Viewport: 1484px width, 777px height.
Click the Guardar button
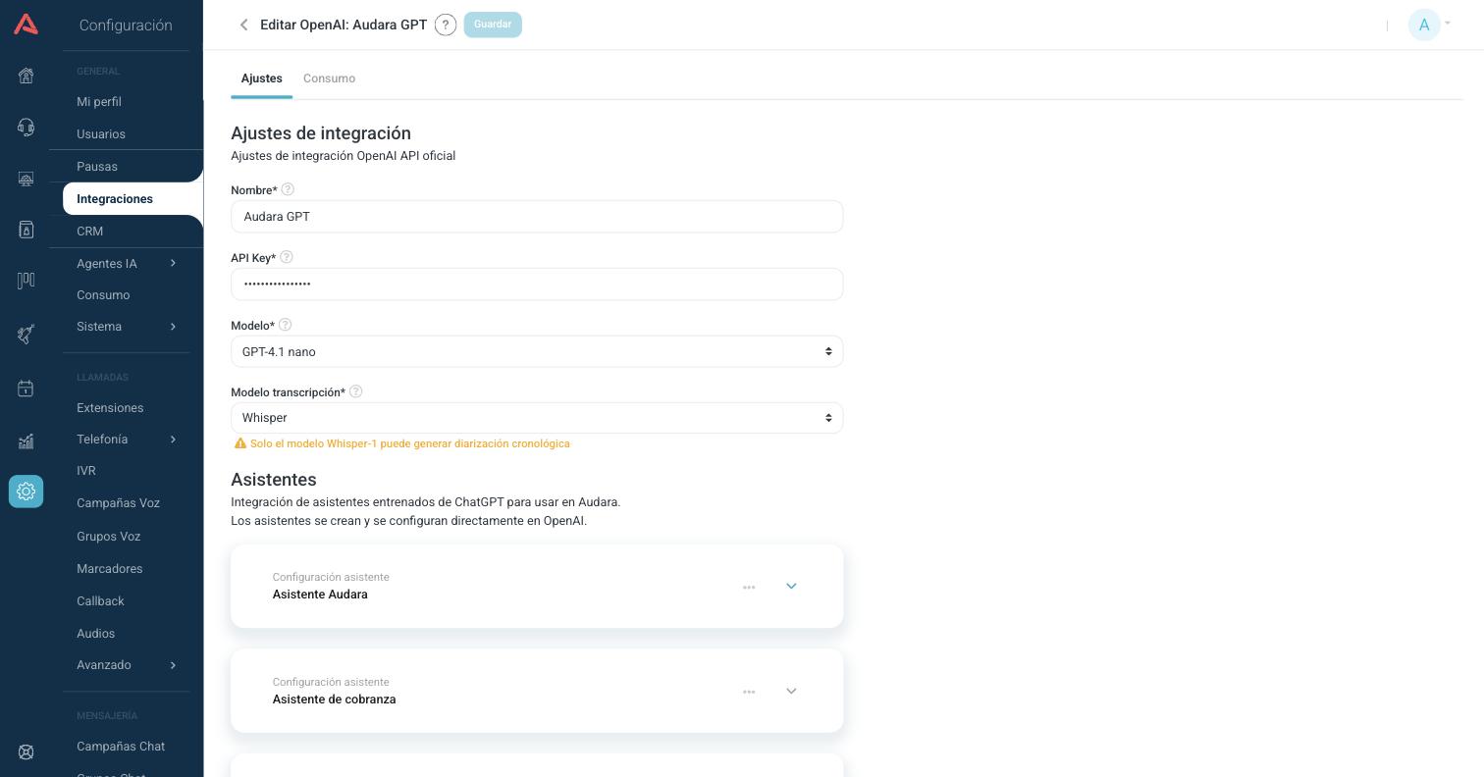pos(493,25)
